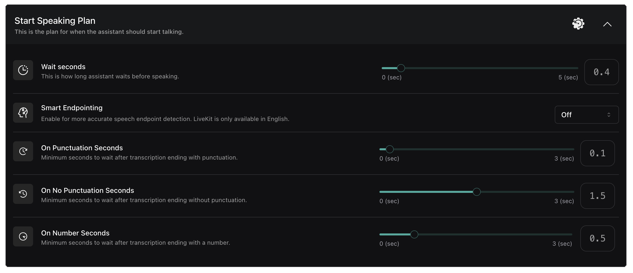Click the On No Punctuation value 1.5

click(x=597, y=196)
